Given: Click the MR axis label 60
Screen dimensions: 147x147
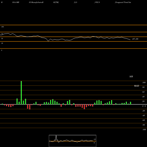Looking at the screenshot, I should [x=143, y=92].
